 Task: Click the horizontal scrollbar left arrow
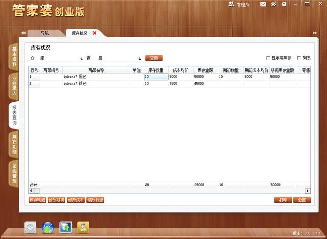coord(31,191)
